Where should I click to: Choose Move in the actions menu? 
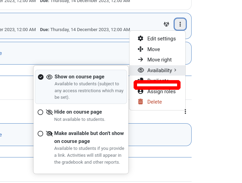157,49
